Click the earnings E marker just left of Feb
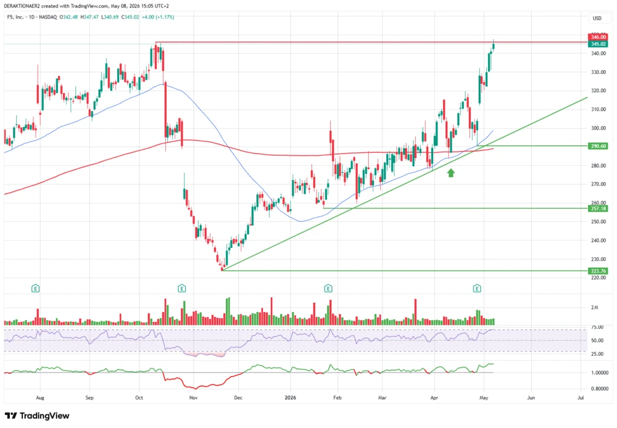Screen dimensions: 617x428 tap(328, 289)
